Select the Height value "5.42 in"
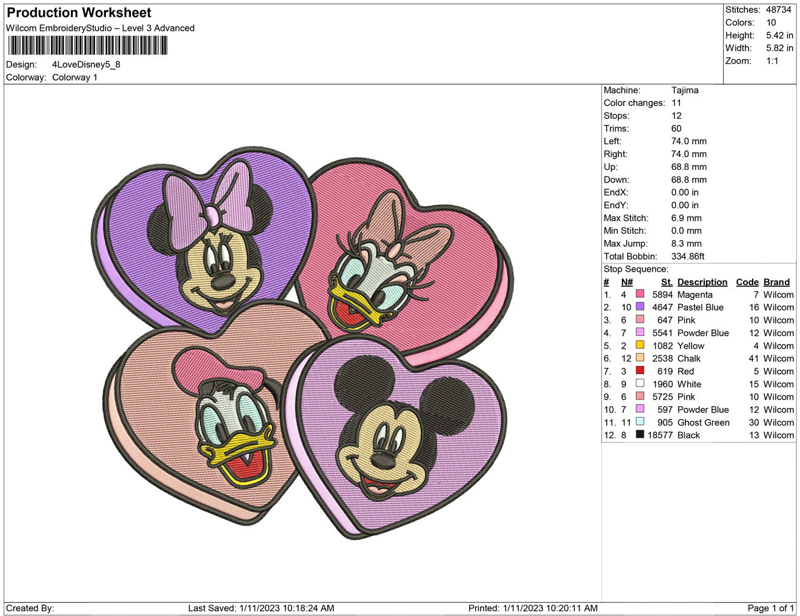800x616 pixels. click(x=779, y=35)
